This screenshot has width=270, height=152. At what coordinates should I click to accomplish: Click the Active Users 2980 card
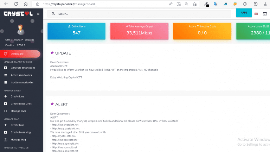coord(253,31)
